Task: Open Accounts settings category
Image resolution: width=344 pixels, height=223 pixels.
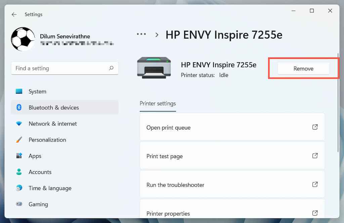Action: click(x=65, y=172)
